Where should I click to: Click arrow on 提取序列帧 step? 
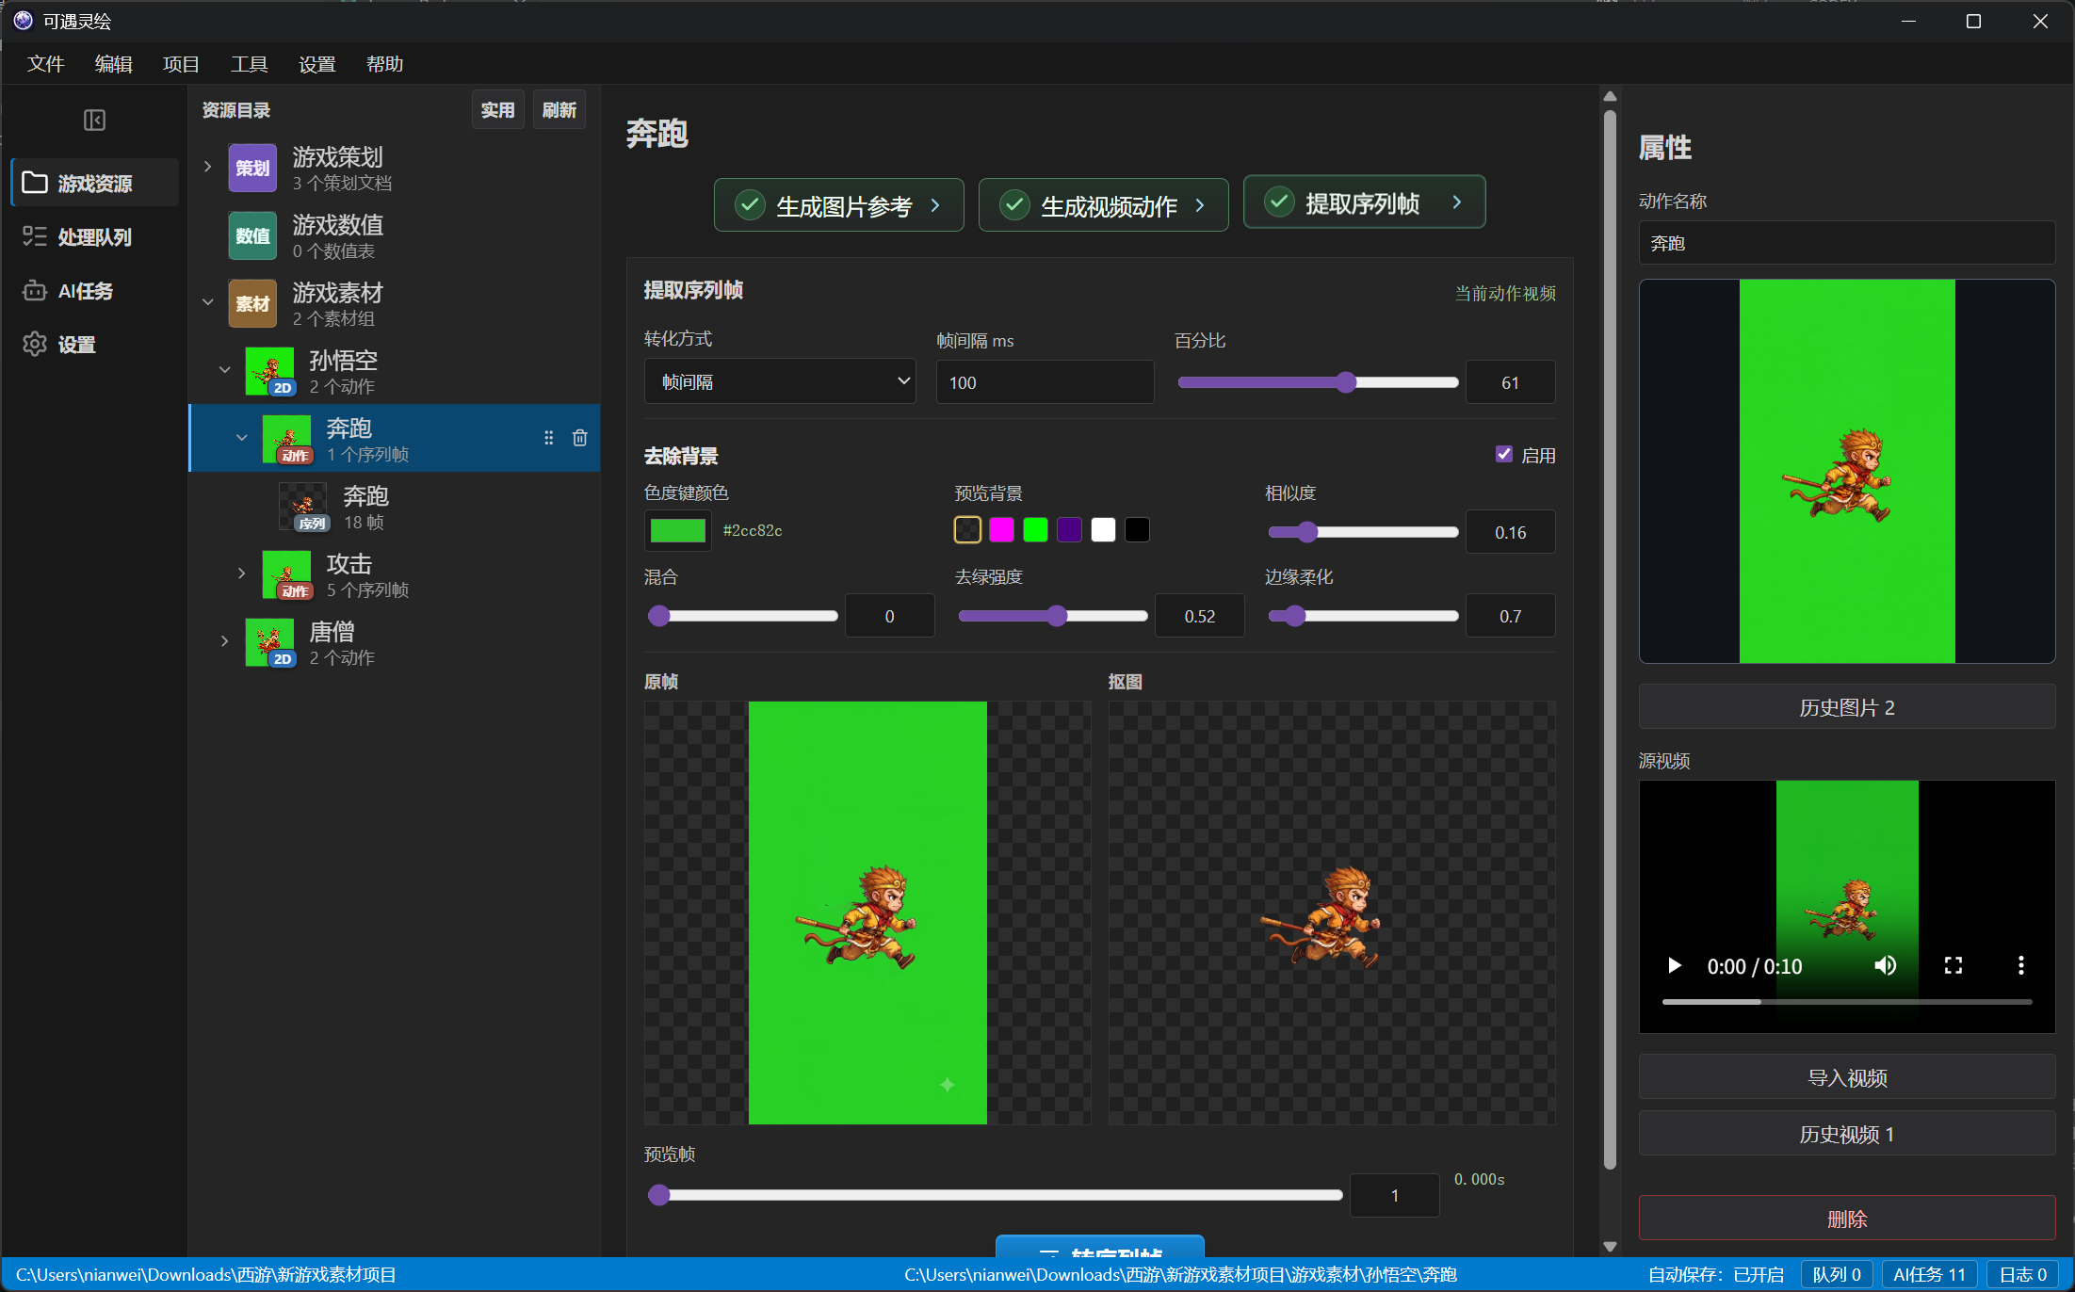(x=1457, y=202)
